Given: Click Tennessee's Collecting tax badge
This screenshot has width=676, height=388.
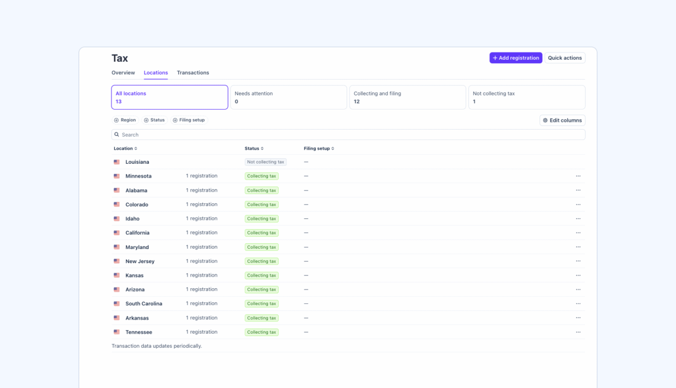Looking at the screenshot, I should coord(261,332).
